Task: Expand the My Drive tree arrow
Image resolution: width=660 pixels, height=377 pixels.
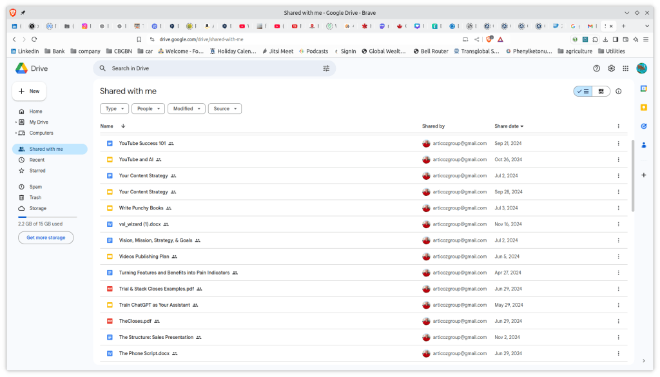Action: coord(14,122)
